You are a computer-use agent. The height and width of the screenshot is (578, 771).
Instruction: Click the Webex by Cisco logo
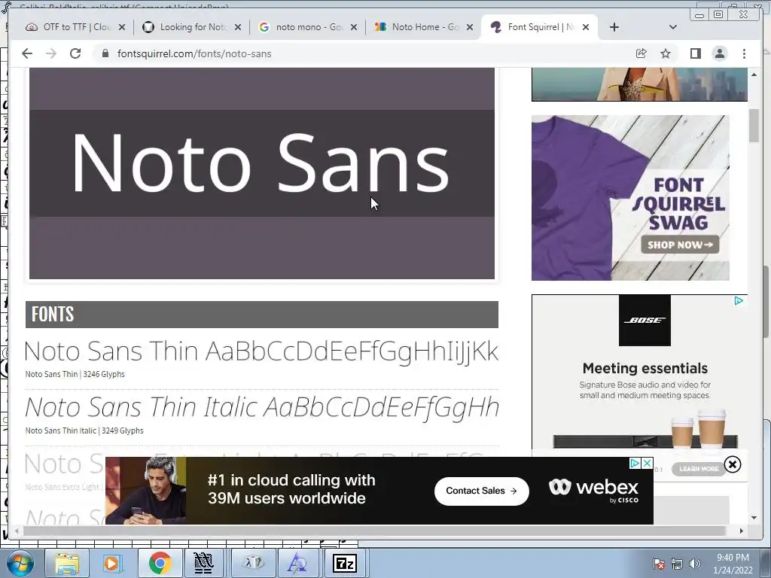point(593,491)
